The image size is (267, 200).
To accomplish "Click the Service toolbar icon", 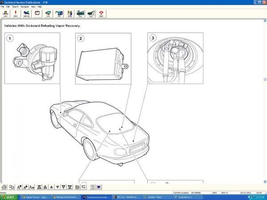I will [x=26, y=14].
